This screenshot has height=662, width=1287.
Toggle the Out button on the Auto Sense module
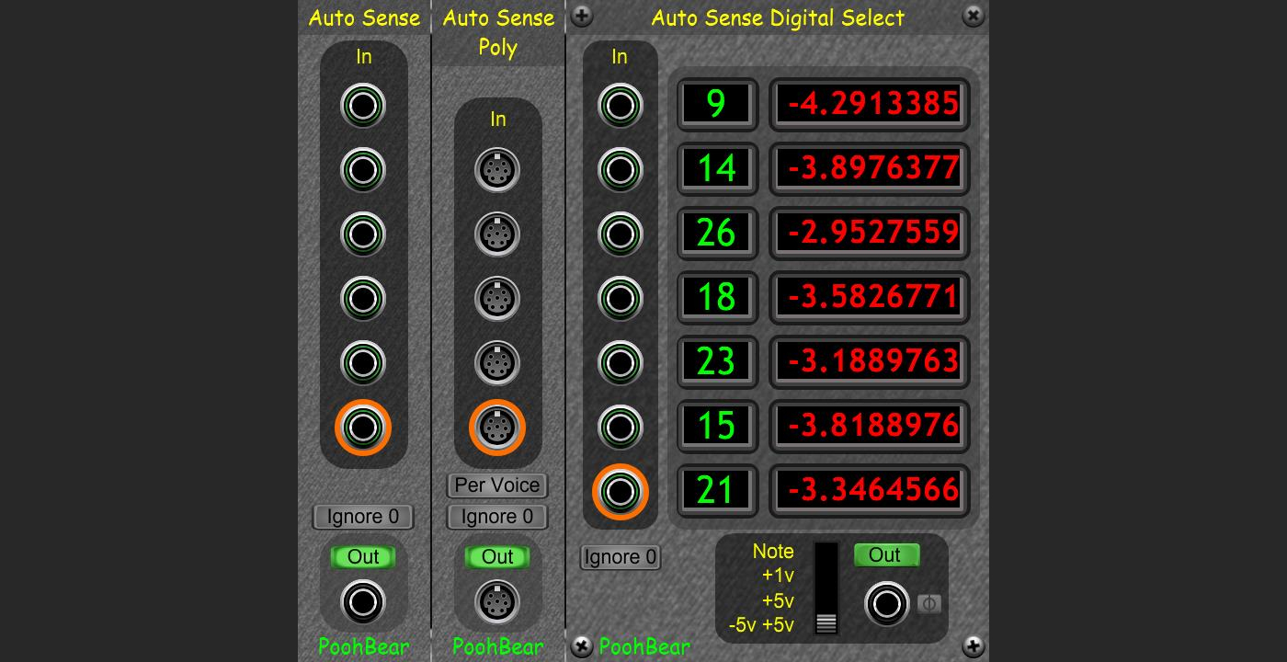point(362,556)
